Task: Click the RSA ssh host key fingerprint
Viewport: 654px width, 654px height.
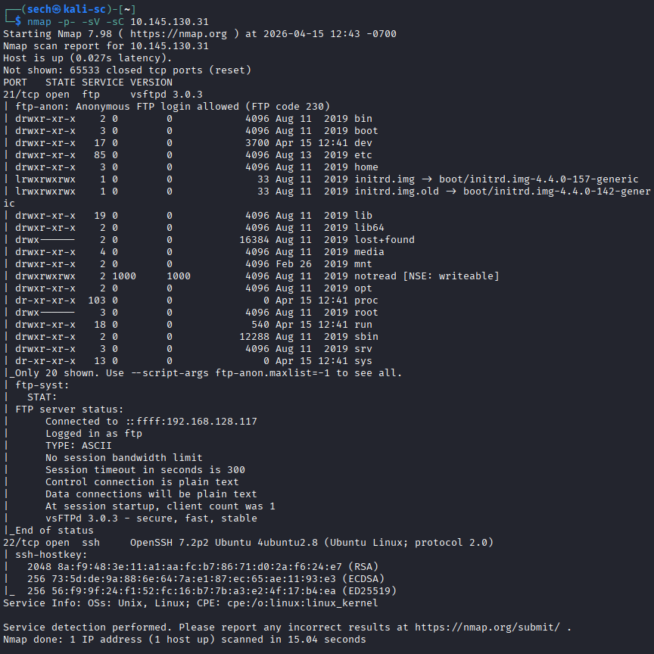Action: tap(202, 566)
